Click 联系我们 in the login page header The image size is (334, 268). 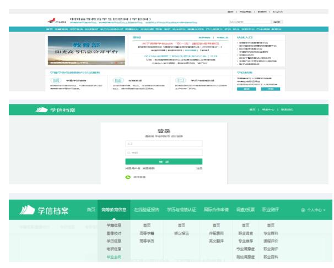[x=287, y=110]
